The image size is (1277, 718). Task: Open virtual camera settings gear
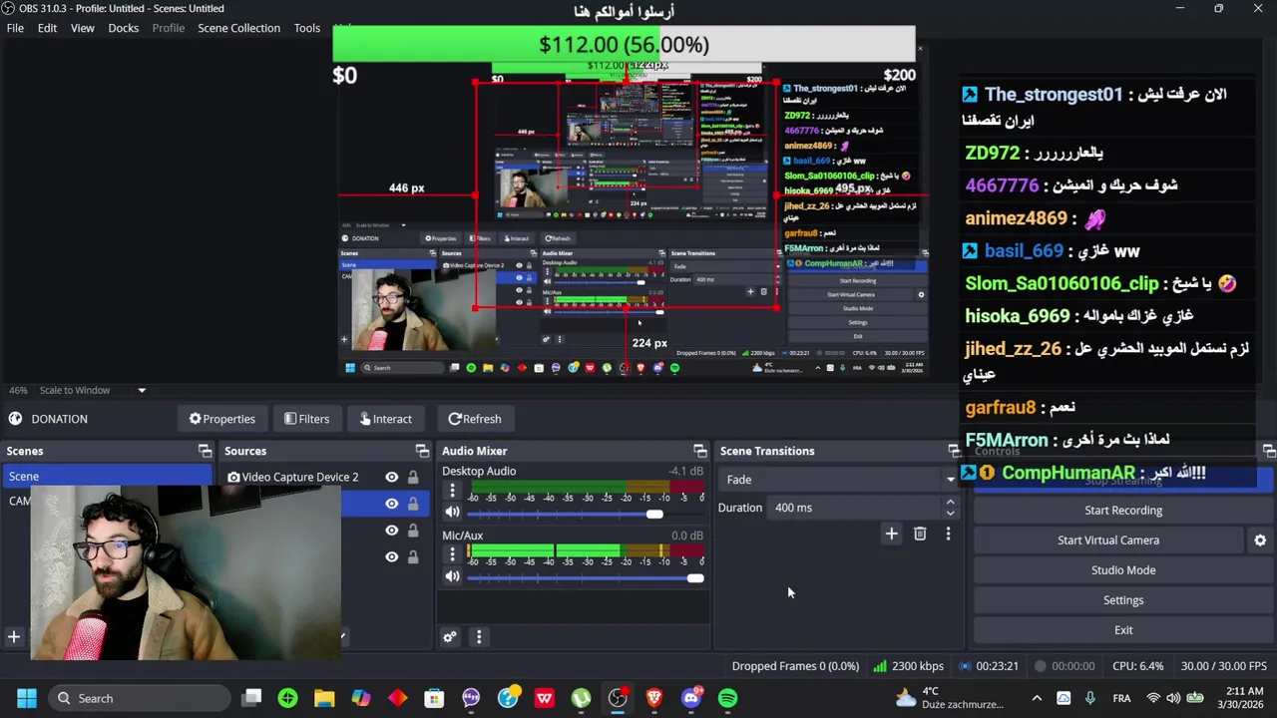coord(1260,539)
